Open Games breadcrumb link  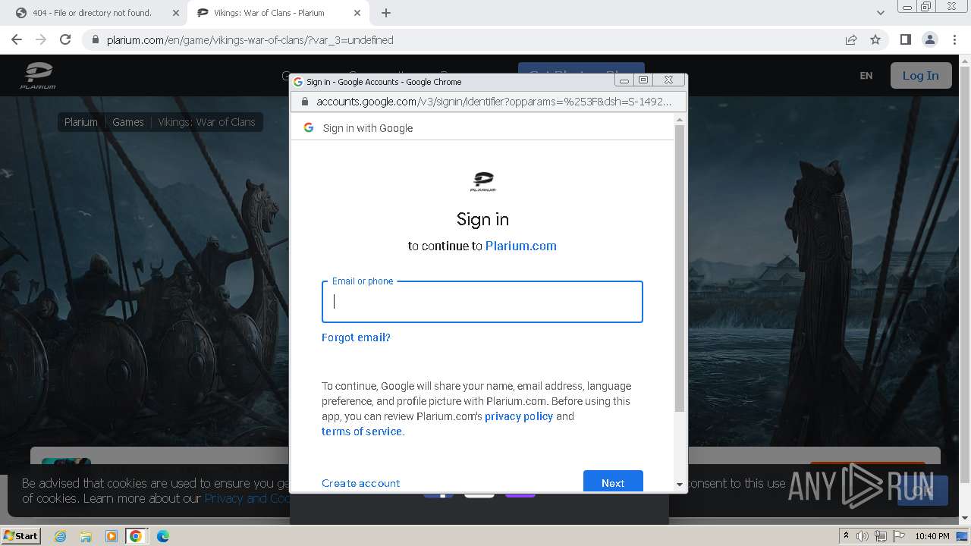point(128,122)
